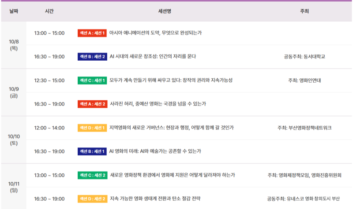Select the 10/8 (목) date cell
Screen dimensions: 353x209
(x=14, y=45)
